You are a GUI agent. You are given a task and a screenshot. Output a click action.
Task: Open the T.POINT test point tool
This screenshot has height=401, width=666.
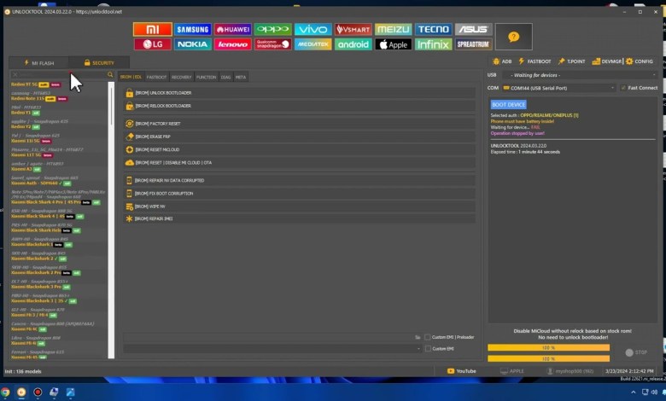[572, 61]
